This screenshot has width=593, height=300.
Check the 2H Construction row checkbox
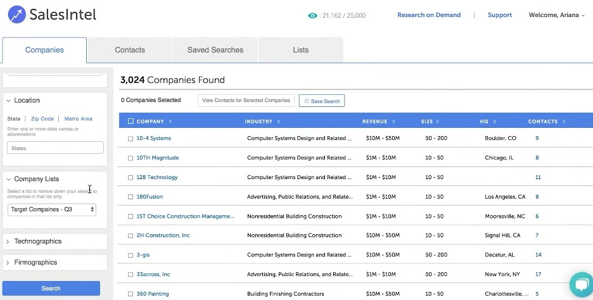131,236
